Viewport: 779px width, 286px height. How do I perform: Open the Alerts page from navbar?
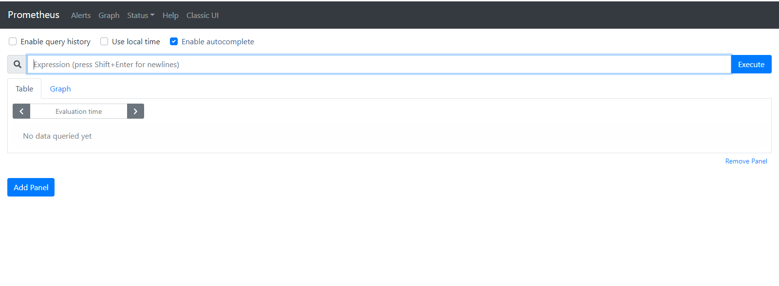coord(81,16)
